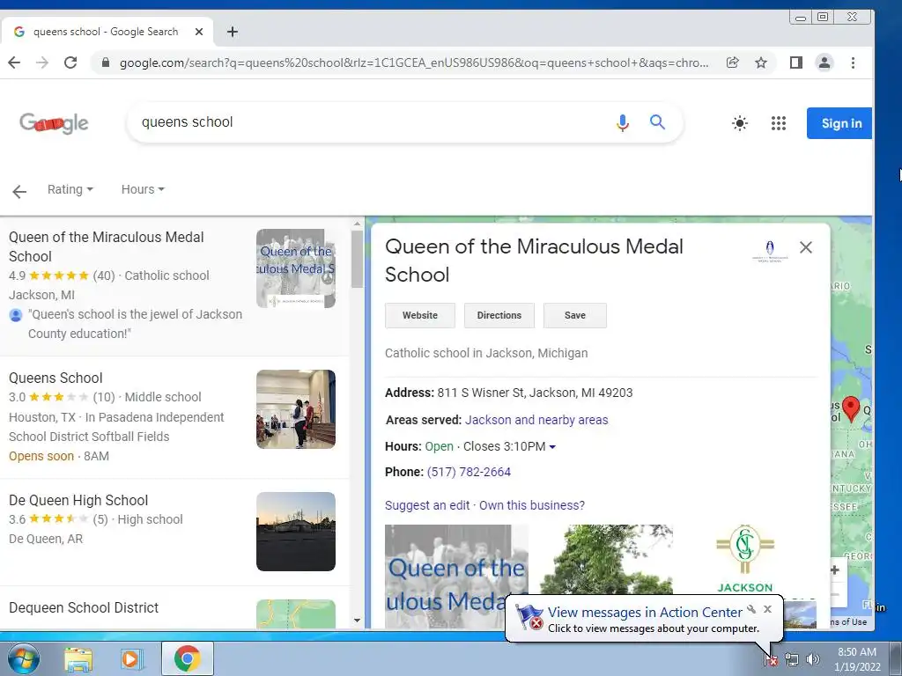Open the tree photo in details panel
Screen dimensions: 902x676
[606, 559]
